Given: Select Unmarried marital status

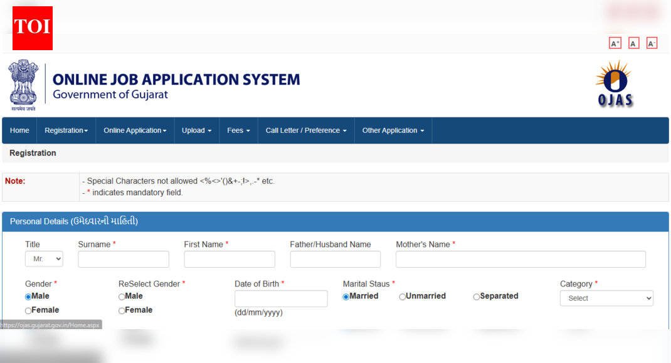Looking at the screenshot, I should click(x=402, y=296).
